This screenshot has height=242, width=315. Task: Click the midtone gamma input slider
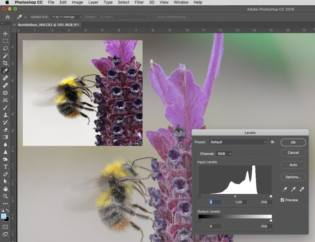tap(235, 196)
